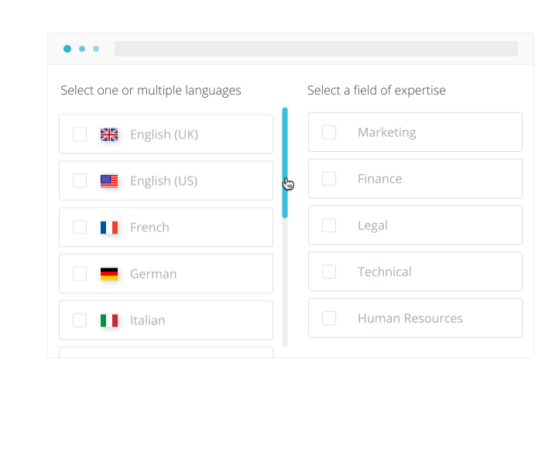Check the Marketing expertise box
This screenshot has width=542, height=465.
[329, 133]
